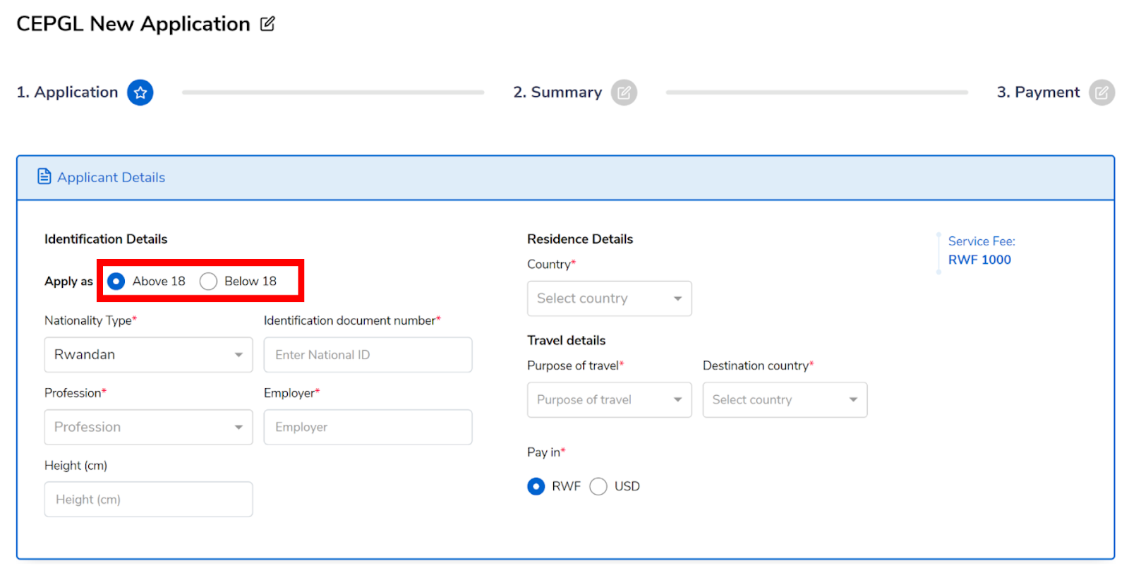Select the Above 18 radio button
The width and height of the screenshot is (1129, 580).
(x=116, y=282)
